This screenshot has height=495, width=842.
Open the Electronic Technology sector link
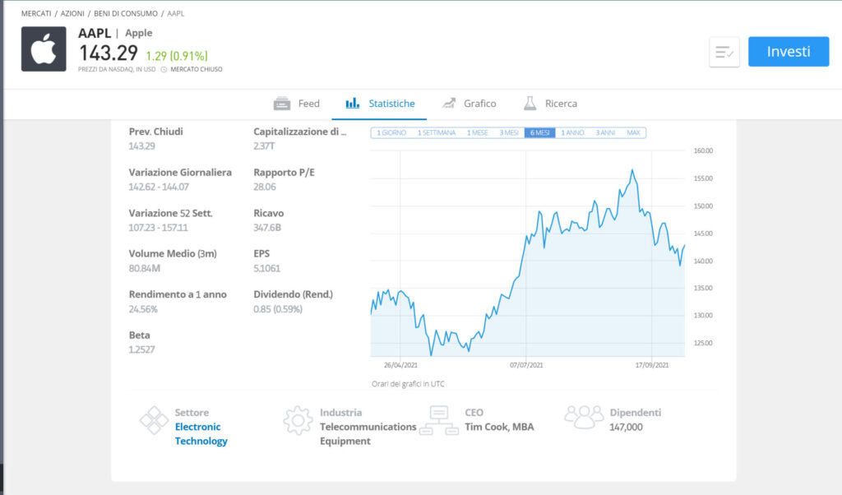coord(201,434)
